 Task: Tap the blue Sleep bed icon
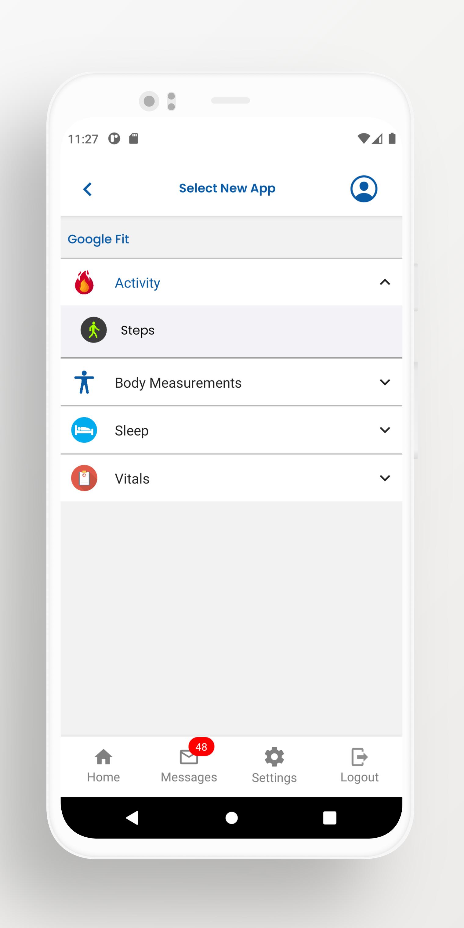(x=84, y=430)
